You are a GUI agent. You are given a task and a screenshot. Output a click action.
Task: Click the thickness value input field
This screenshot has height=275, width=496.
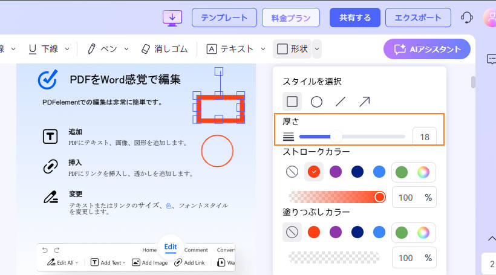pyautogui.click(x=425, y=137)
